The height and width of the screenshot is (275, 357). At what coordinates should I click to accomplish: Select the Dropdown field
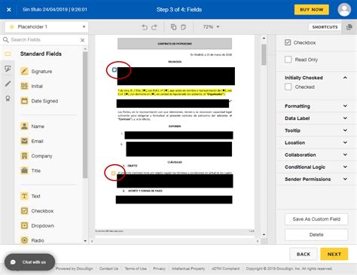pos(37,225)
